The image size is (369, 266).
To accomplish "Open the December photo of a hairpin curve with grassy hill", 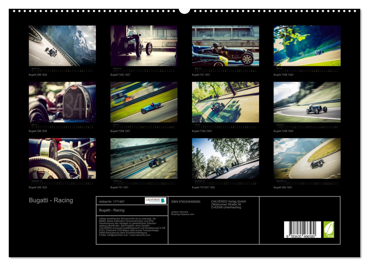I will click(x=307, y=158).
